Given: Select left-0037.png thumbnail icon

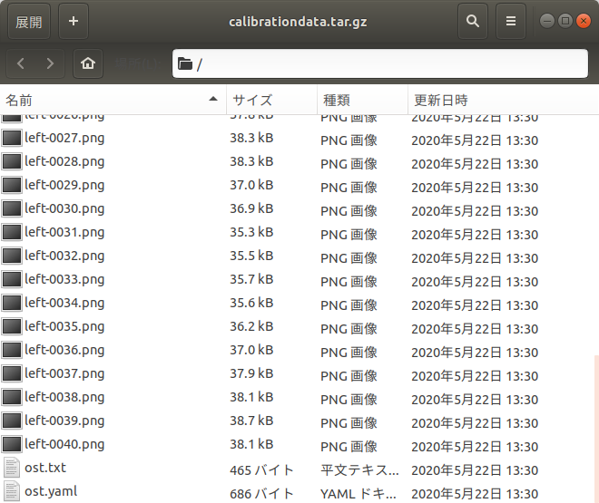Looking at the screenshot, I should pos(12,373).
